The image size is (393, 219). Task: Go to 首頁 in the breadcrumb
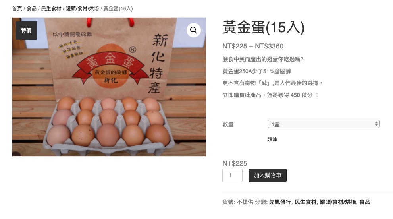tap(17, 8)
